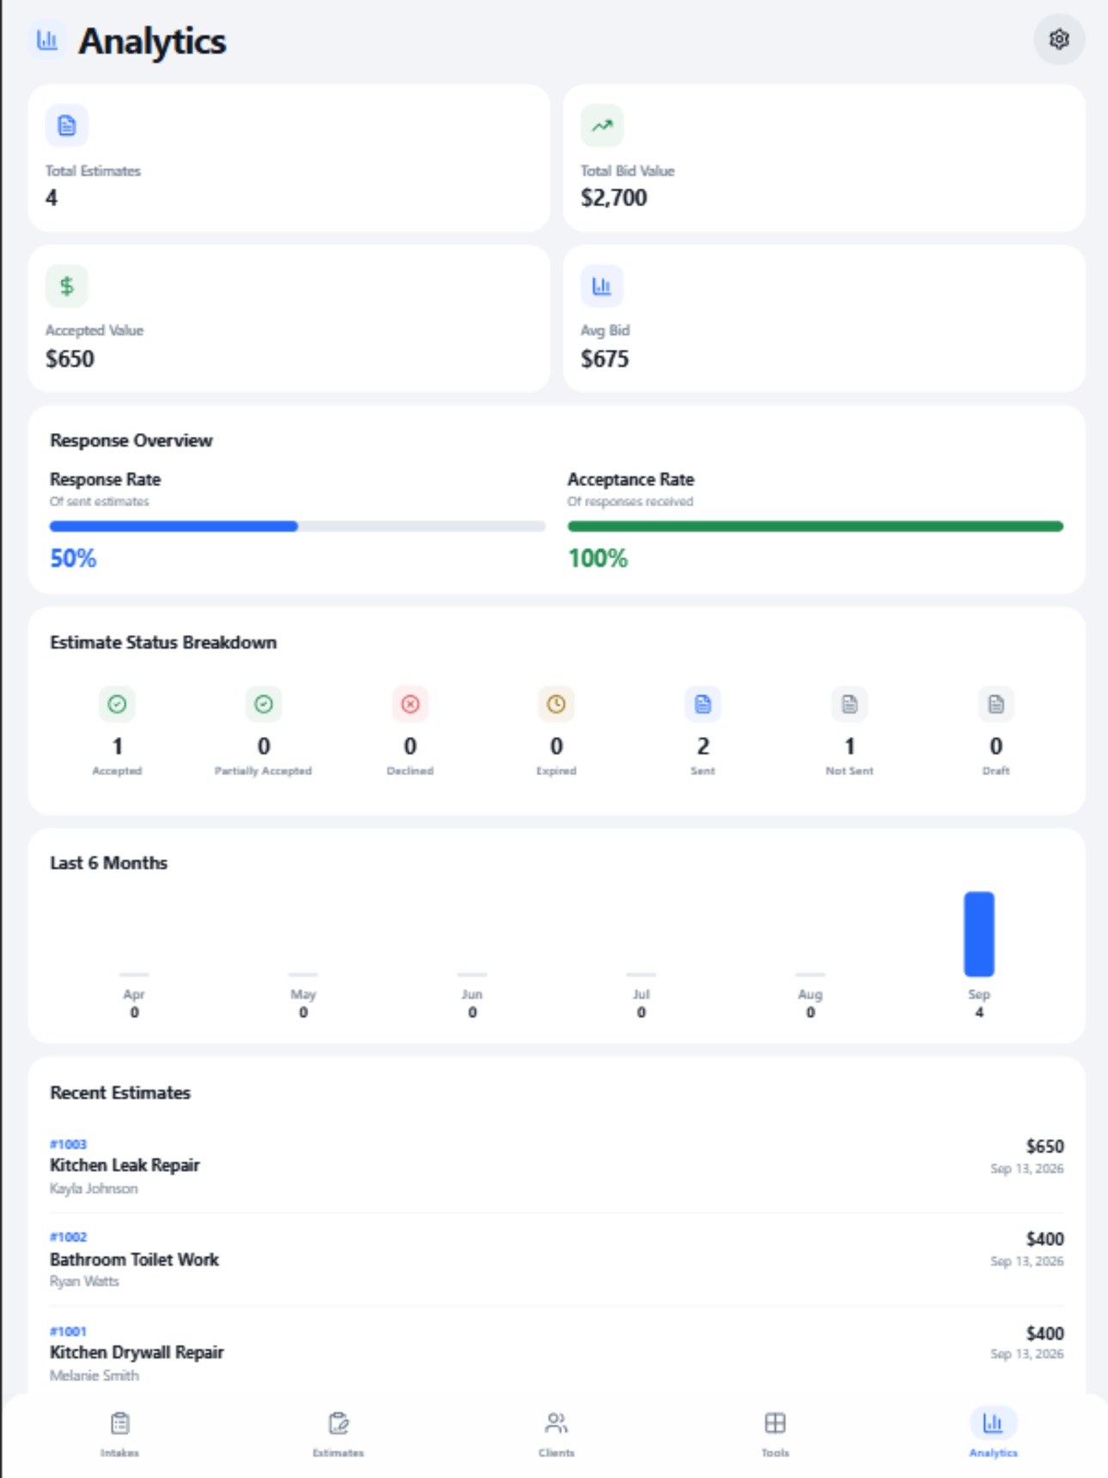Viewport: 1108px width, 1478px height.
Task: Click the Not Sent status icon
Action: click(x=849, y=704)
